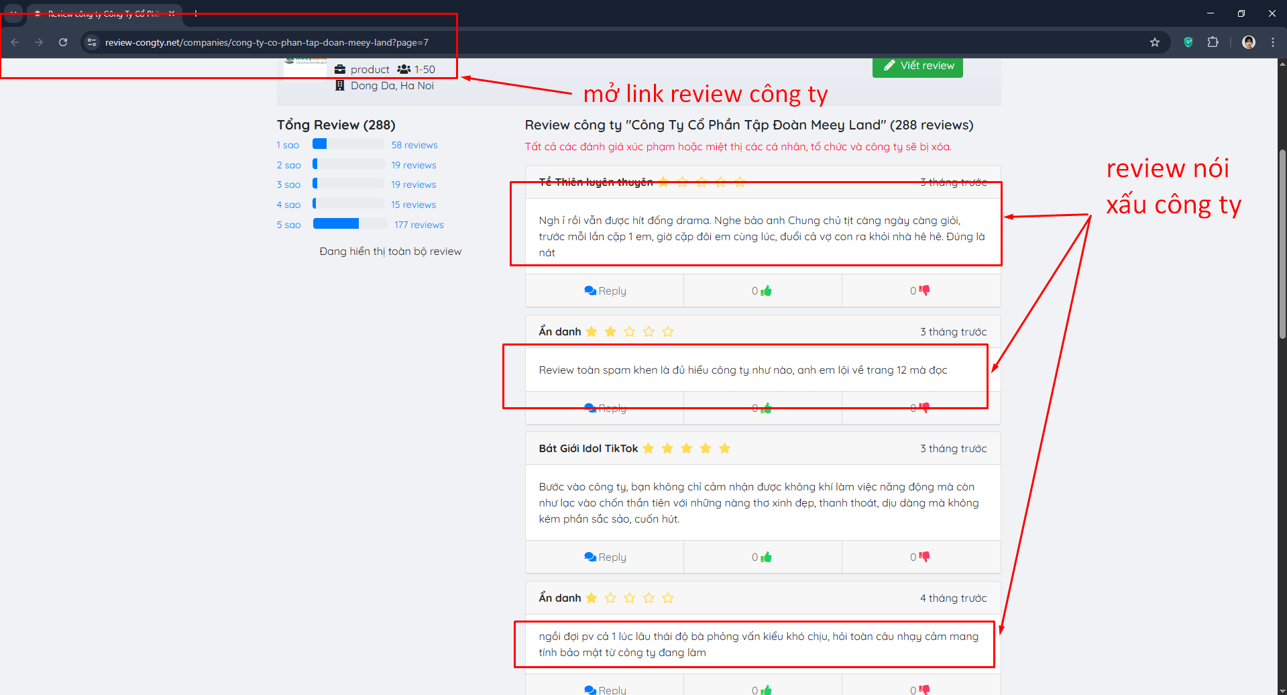
Task: Open a new tab with the plus button
Action: click(196, 13)
